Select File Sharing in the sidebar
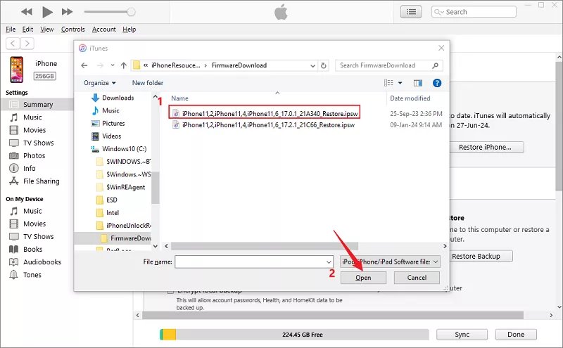The height and width of the screenshot is (348, 563). (42, 181)
